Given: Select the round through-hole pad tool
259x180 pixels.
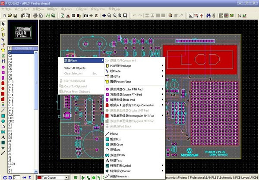Looking at the screenshot, I should tap(3, 67).
